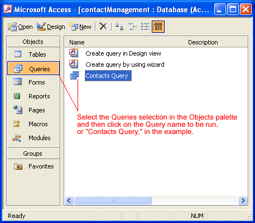Close the Microsoft Access window
The height and width of the screenshot is (223, 255).
pos(246,9)
